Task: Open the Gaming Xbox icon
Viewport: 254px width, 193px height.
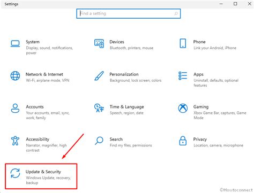Action: click(183, 108)
